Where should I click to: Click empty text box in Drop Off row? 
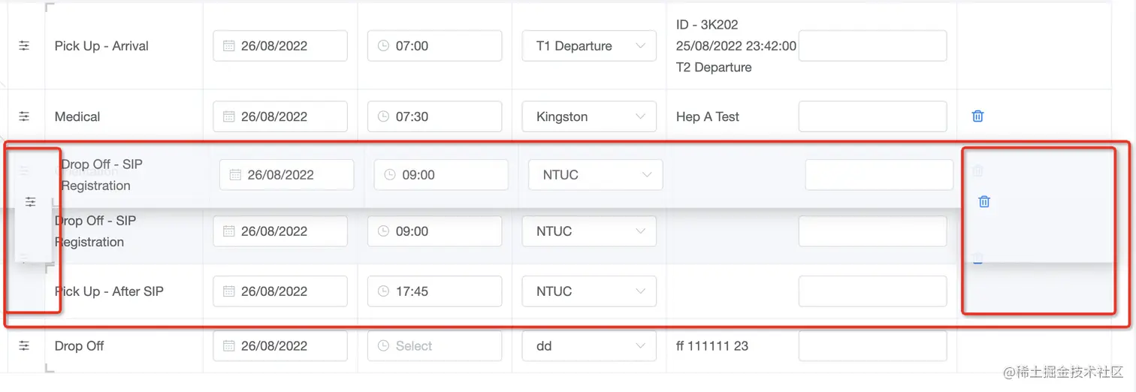pos(872,346)
